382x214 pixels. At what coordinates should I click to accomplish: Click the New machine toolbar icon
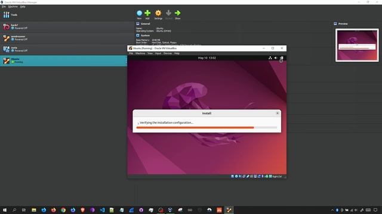coord(139,13)
